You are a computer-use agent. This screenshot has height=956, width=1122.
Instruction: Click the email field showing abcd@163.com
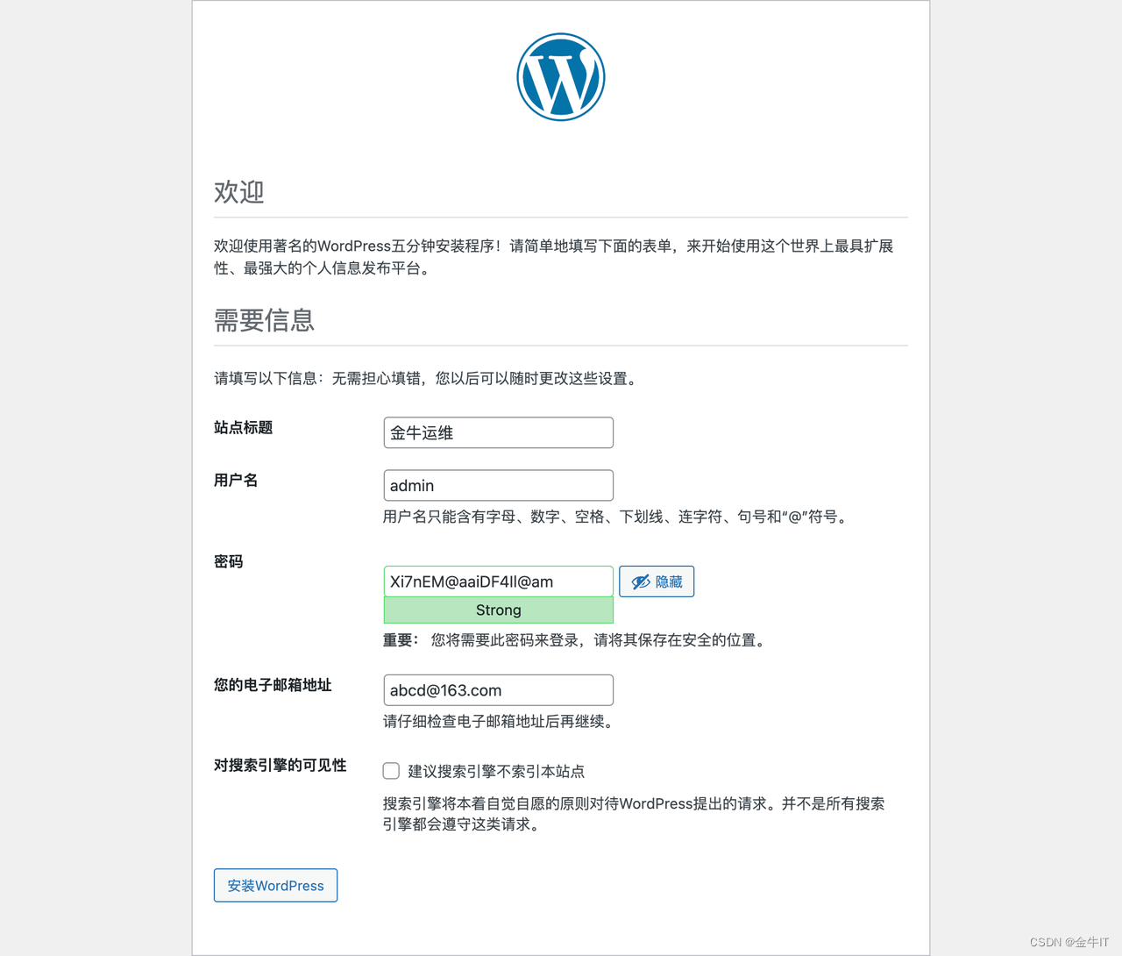(498, 690)
